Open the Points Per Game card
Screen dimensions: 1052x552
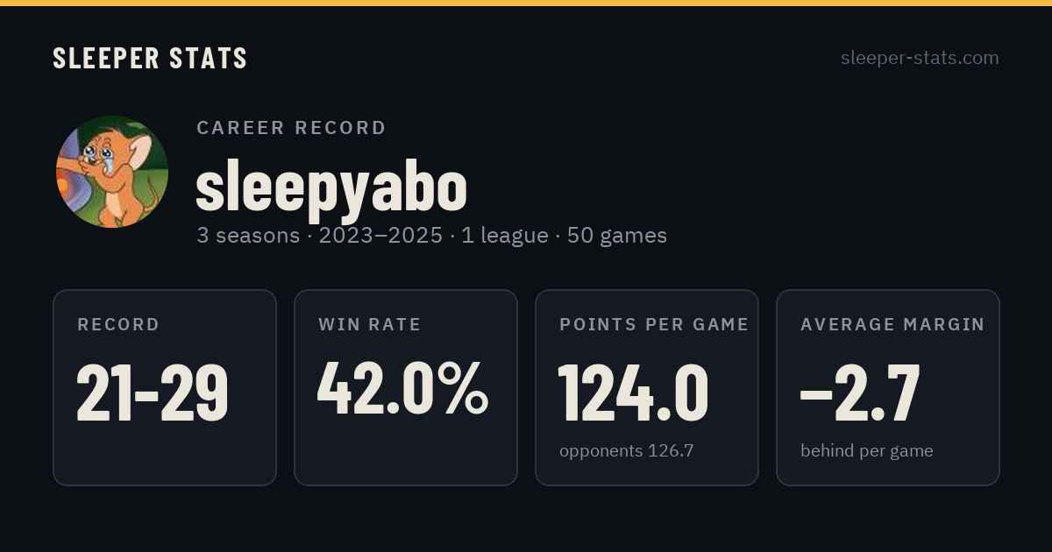tap(647, 387)
